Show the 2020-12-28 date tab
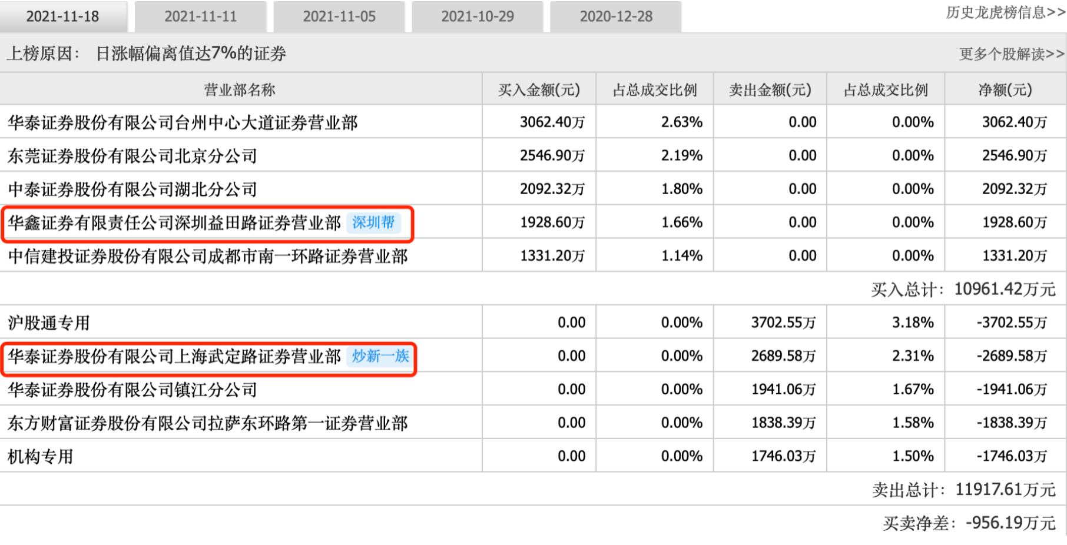This screenshot has width=1067, height=545. [616, 16]
